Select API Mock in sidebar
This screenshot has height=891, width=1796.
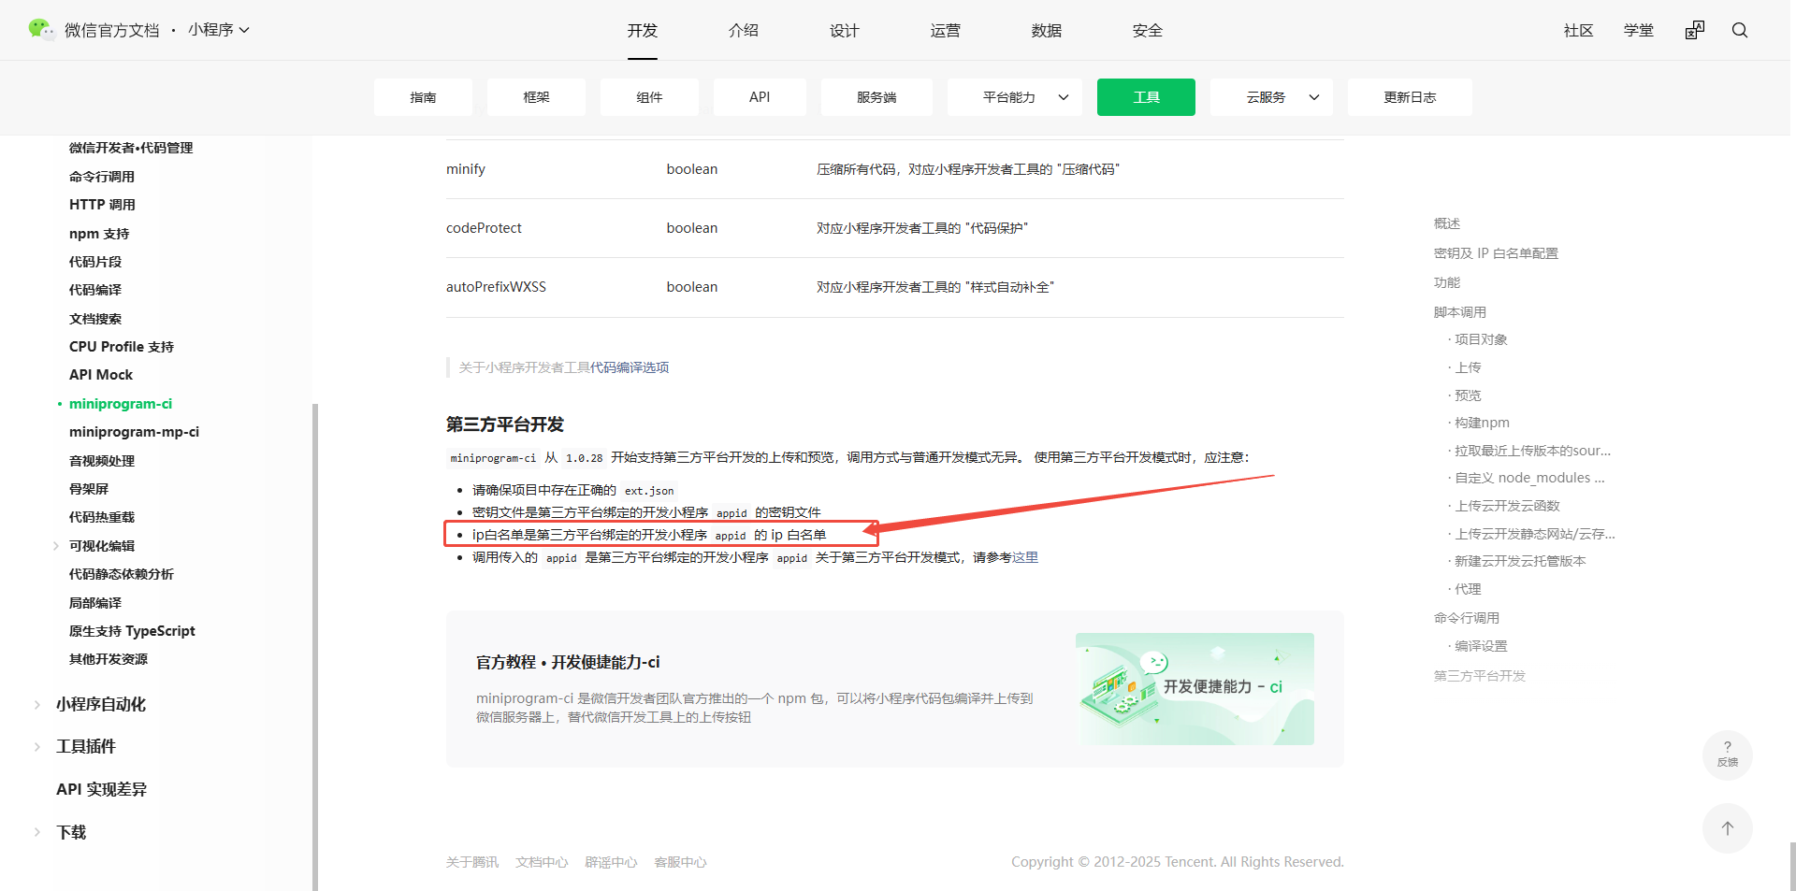tap(101, 375)
